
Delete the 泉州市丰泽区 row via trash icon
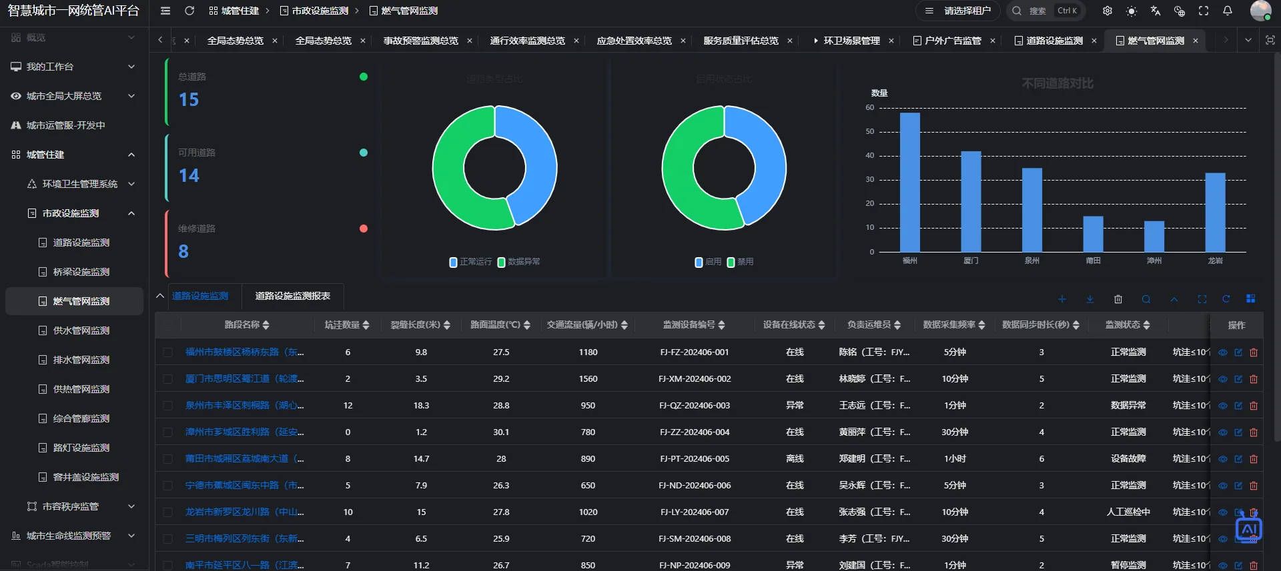coord(1254,406)
